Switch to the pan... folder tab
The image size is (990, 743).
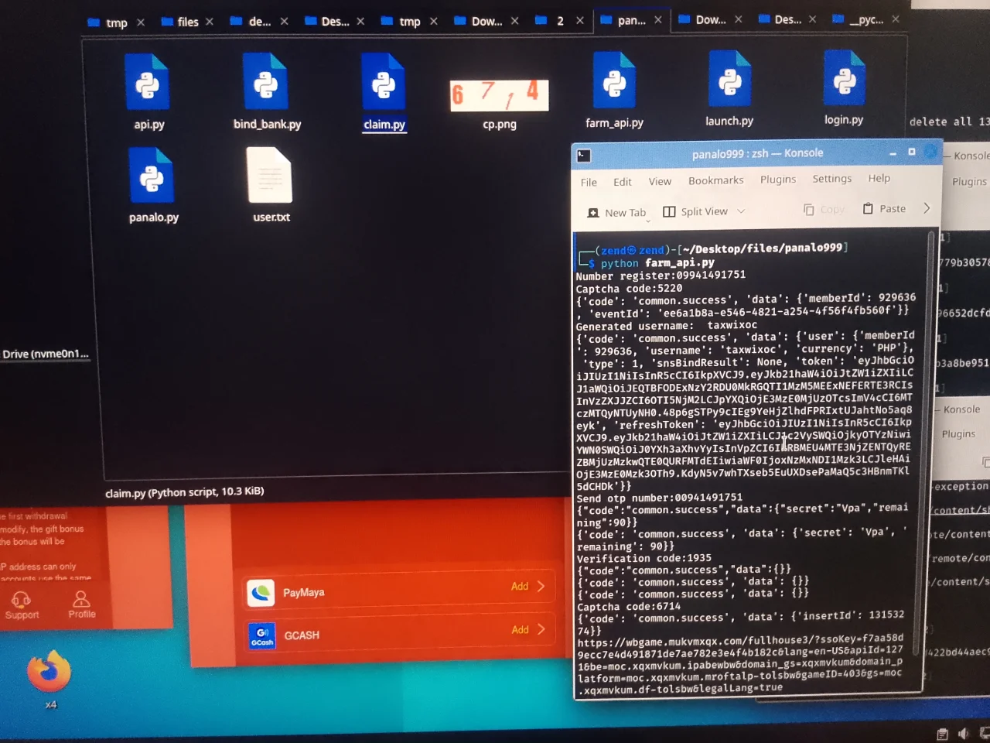click(x=623, y=20)
